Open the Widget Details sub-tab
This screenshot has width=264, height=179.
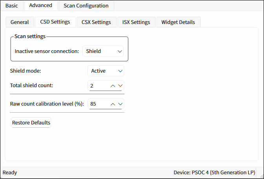point(178,22)
